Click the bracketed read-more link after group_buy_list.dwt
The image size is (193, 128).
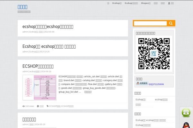coord(88,92)
